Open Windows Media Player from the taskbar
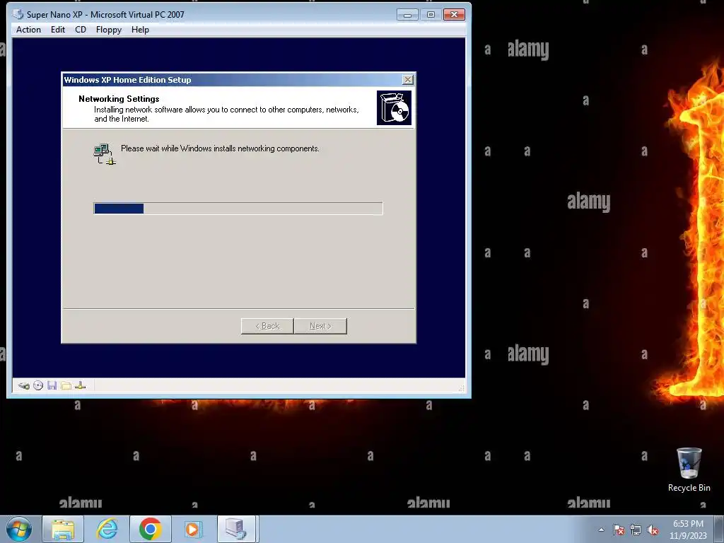This screenshot has height=543, width=724. [x=192, y=529]
